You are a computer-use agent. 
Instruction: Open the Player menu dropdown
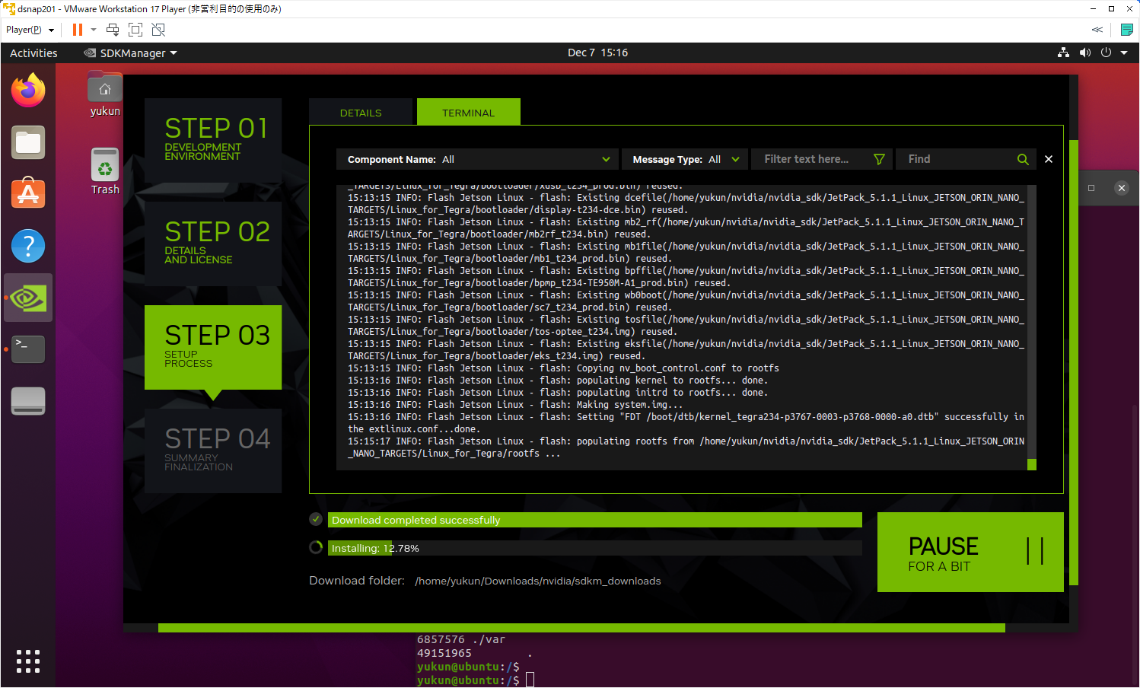click(30, 30)
